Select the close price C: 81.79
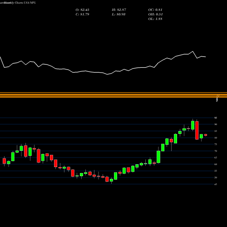 pyautogui.click(x=82, y=15)
